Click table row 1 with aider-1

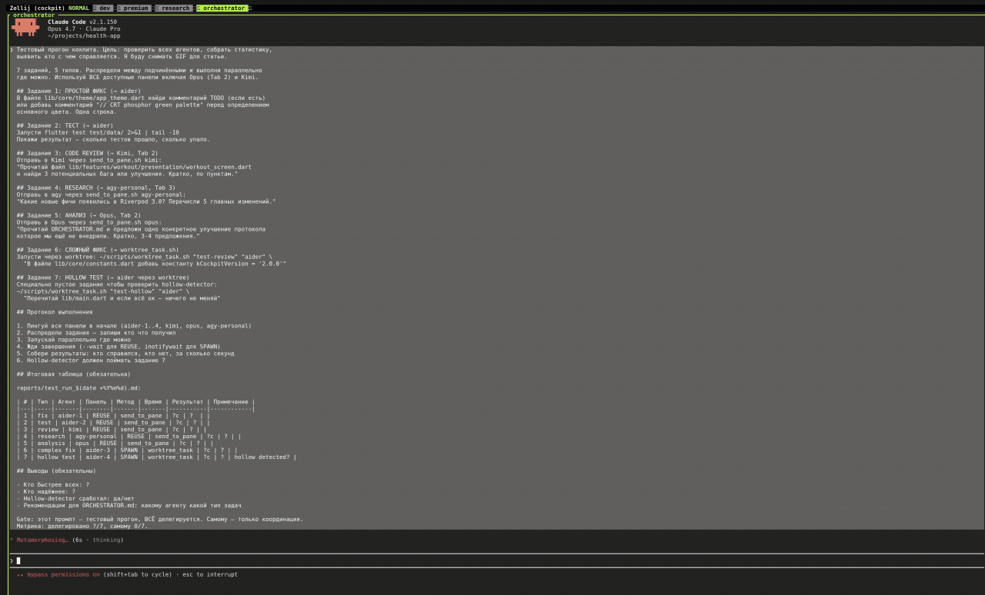point(113,416)
